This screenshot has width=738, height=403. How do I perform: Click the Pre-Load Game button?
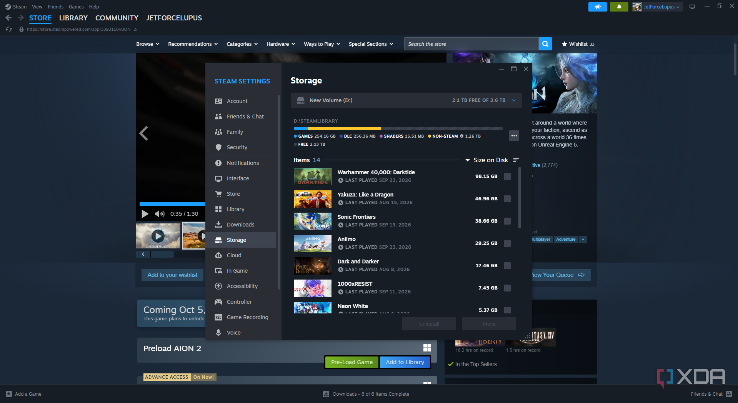click(x=352, y=362)
